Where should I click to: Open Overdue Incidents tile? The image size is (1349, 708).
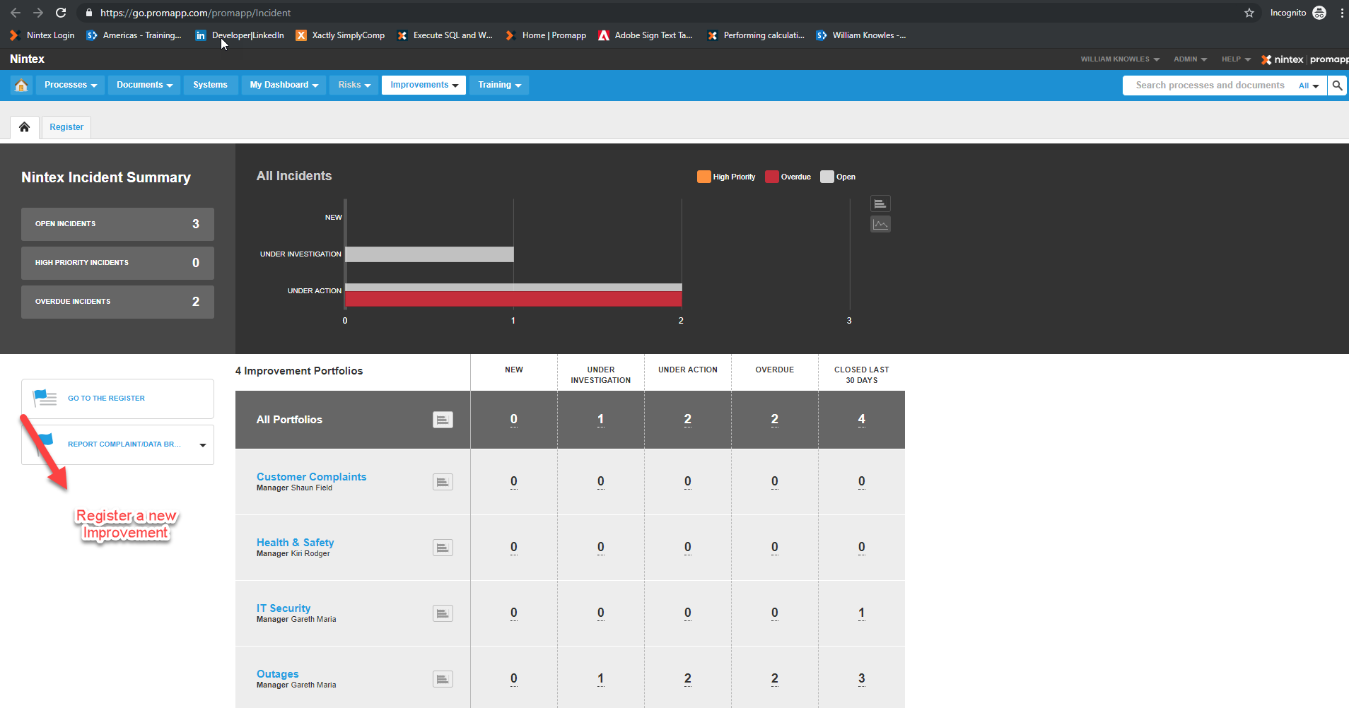tap(117, 302)
